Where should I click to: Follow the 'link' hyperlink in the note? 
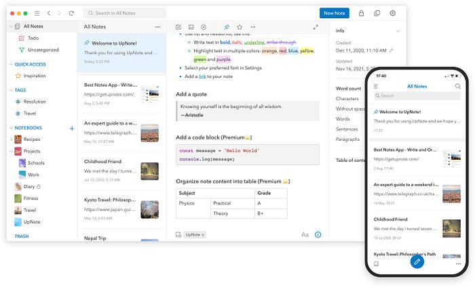(202, 76)
